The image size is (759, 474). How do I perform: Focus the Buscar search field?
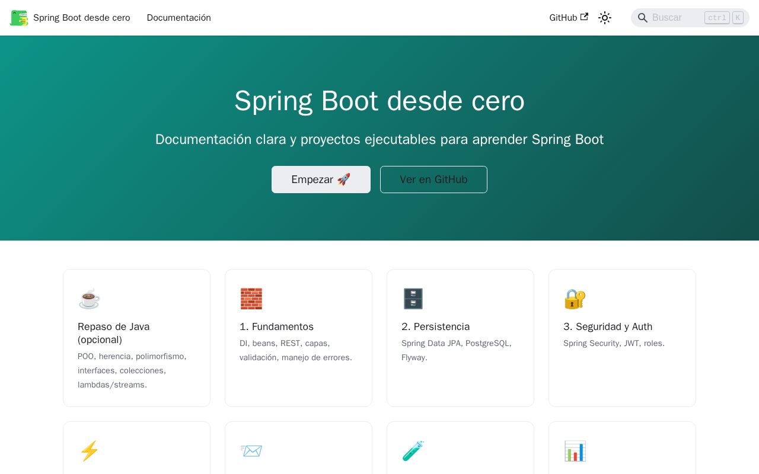pos(690,18)
